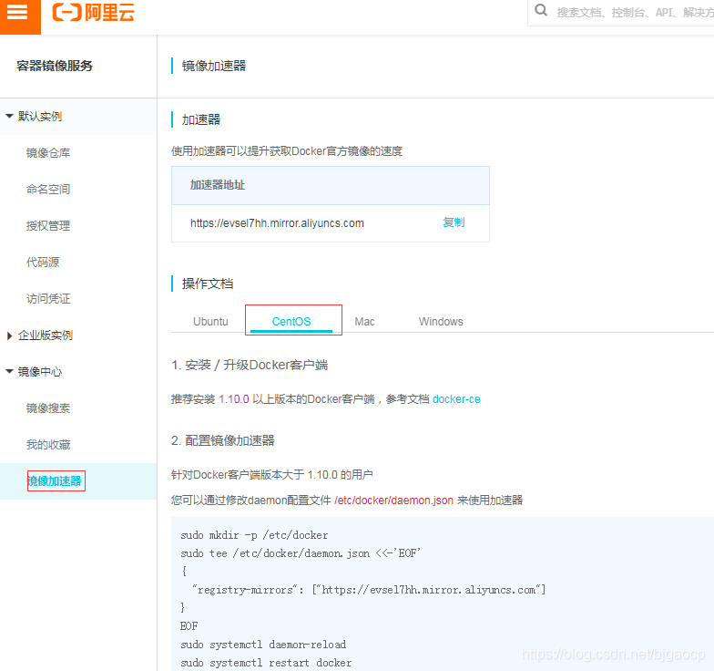The height and width of the screenshot is (671, 714).
Task: Collapse the 默认实例 section
Action: click(9, 117)
